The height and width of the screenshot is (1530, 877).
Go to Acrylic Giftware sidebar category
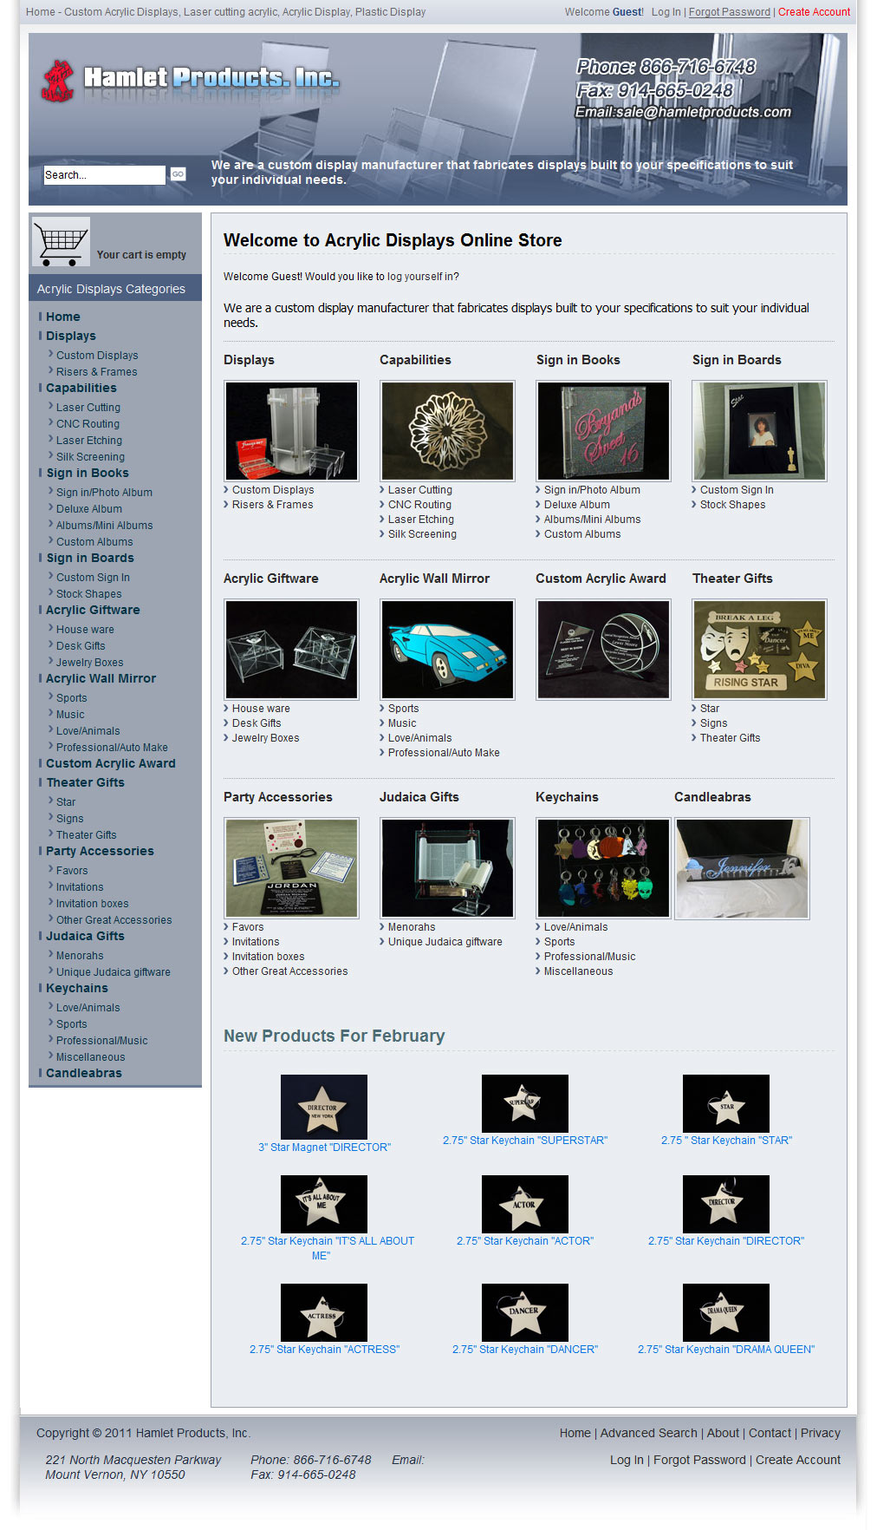pyautogui.click(x=93, y=611)
